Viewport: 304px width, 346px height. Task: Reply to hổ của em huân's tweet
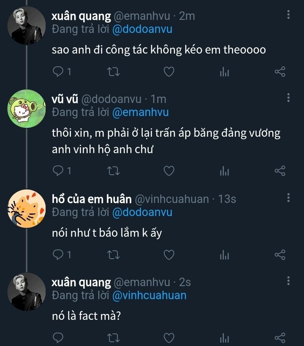pos(58,255)
